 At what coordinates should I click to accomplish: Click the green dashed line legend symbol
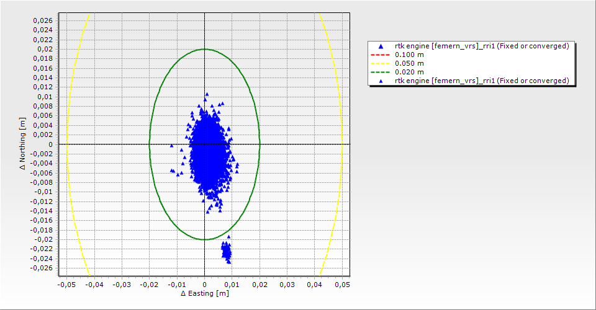(381, 72)
